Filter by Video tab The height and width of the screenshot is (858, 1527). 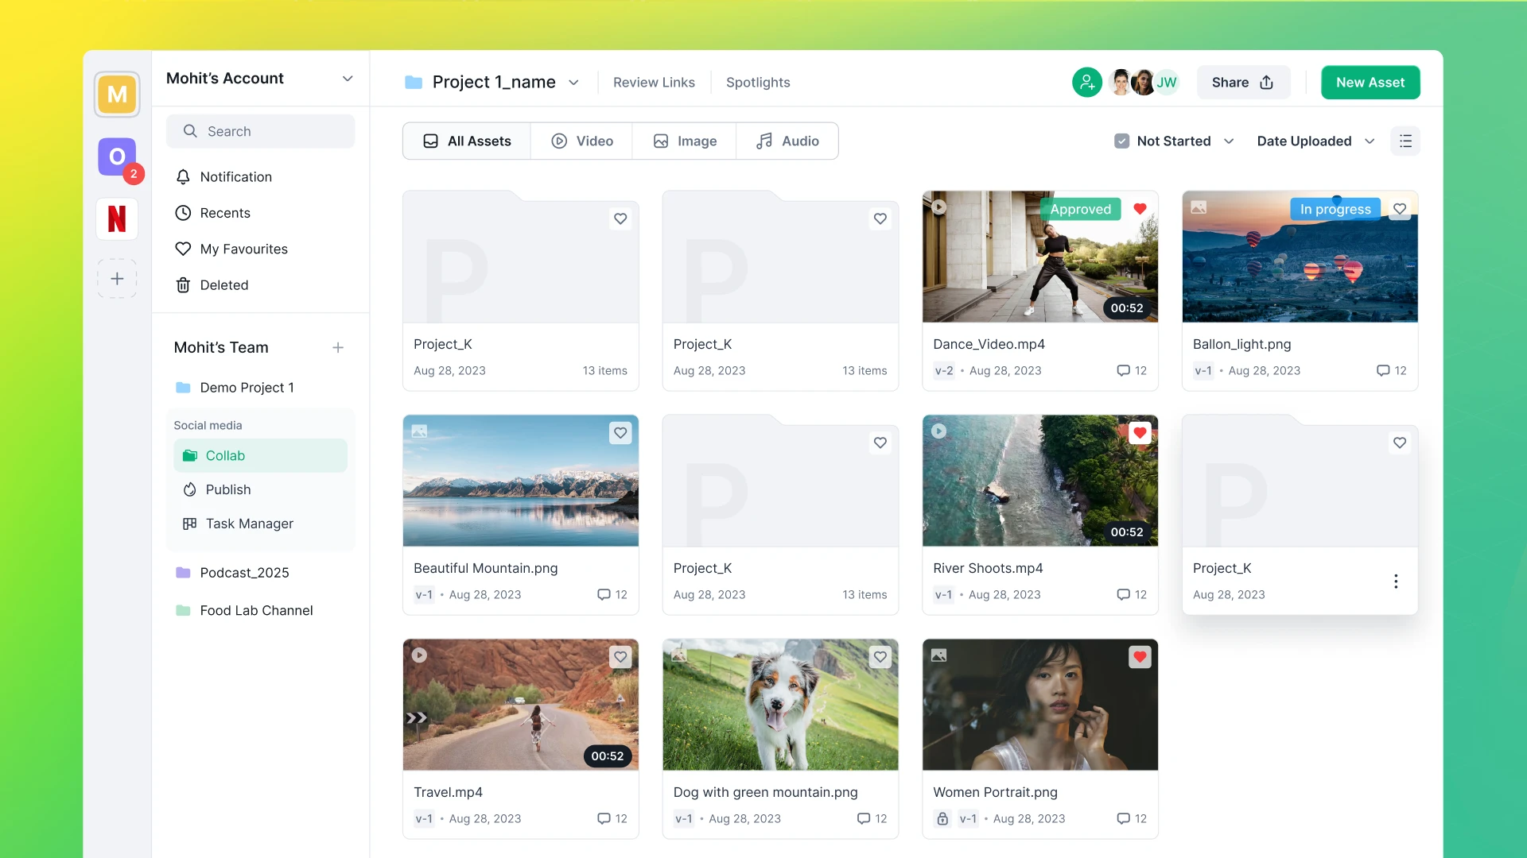581,141
